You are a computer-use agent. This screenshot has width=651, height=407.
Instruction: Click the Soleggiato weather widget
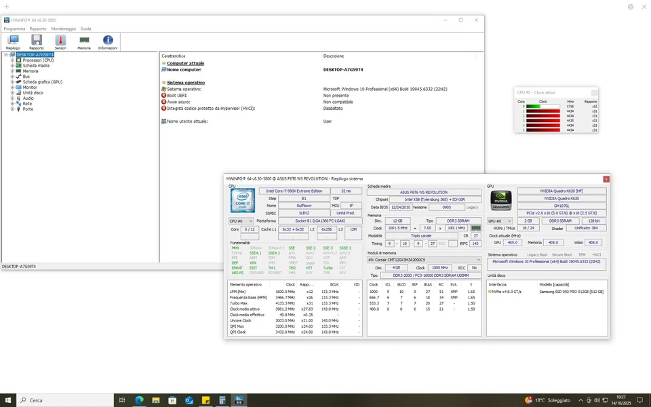point(548,400)
